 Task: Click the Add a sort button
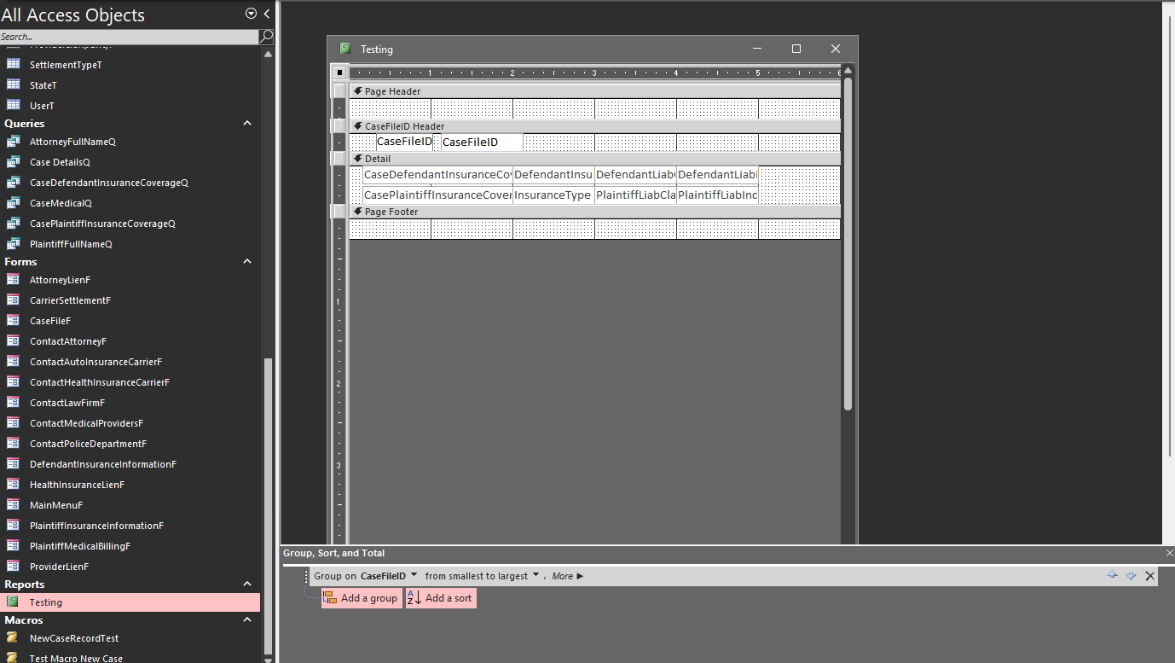click(x=441, y=598)
